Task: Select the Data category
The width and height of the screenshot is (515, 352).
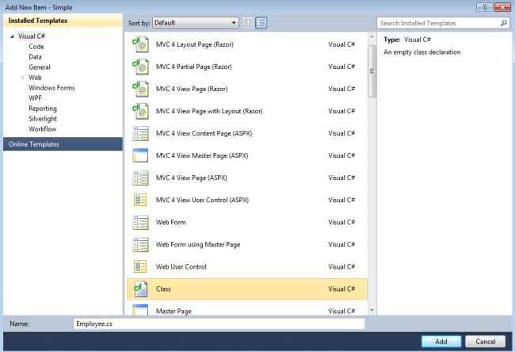Action: coord(35,57)
